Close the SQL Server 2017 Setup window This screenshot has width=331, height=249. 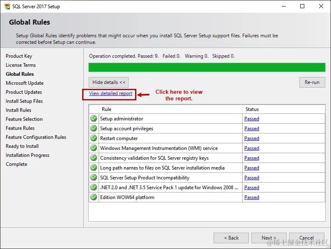[321, 6]
